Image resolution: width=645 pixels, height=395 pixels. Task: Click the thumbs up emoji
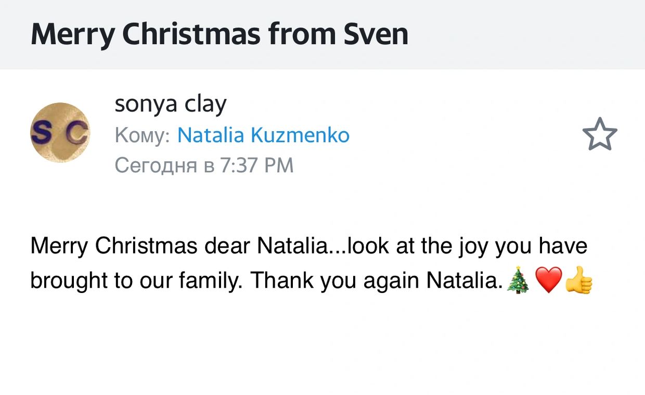tap(578, 280)
